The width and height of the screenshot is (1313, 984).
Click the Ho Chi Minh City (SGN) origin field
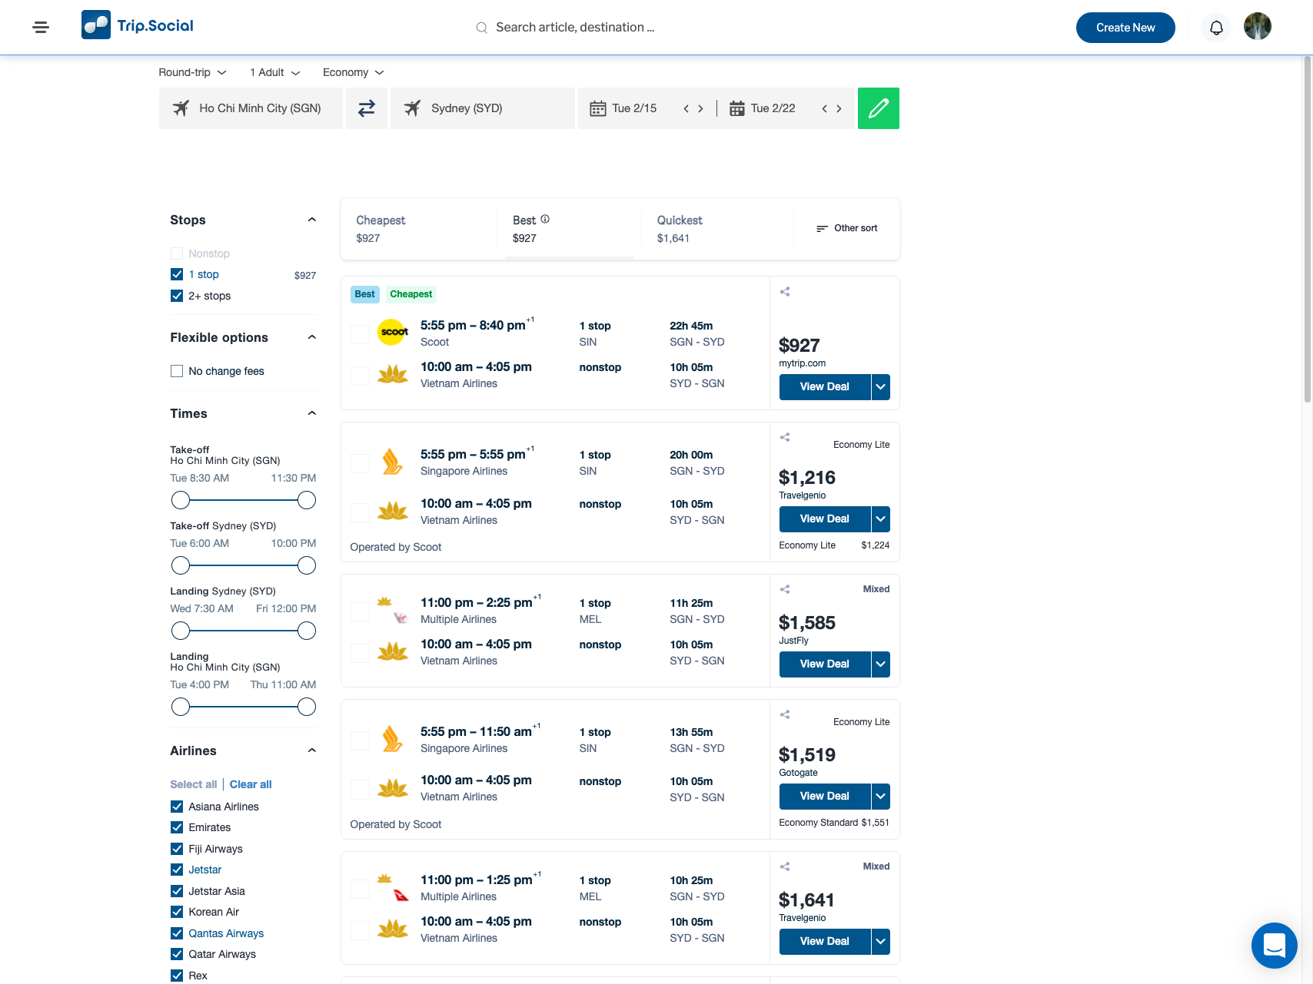coord(251,108)
